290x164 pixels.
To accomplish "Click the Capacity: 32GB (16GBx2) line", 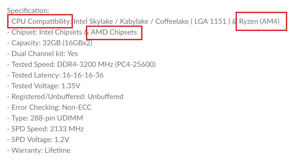I will 50,43.
